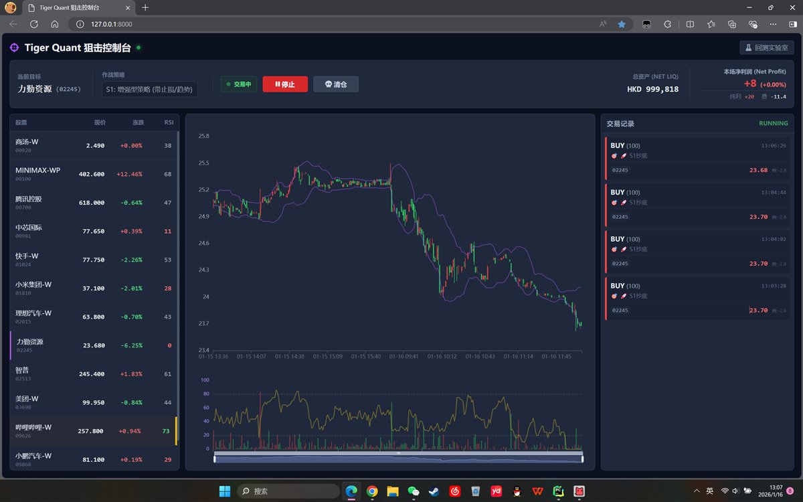This screenshot has height=502, width=803.
Task: Click the 清仓 liquidate button
Action: [x=336, y=84]
